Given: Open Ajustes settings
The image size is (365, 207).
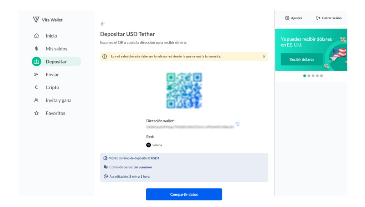Looking at the screenshot, I should click(293, 18).
